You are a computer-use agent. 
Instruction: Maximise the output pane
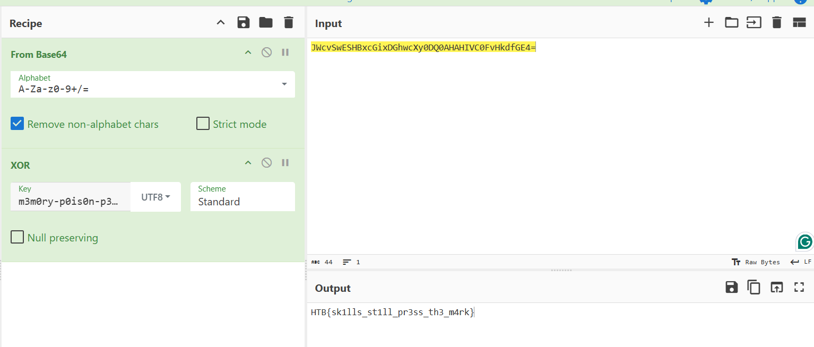(x=799, y=287)
